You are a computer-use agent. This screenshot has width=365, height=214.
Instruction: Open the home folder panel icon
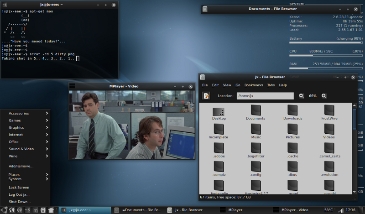pos(51,210)
